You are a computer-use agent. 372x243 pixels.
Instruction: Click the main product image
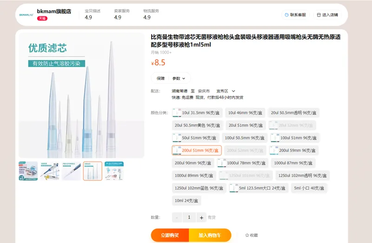coord(81,95)
